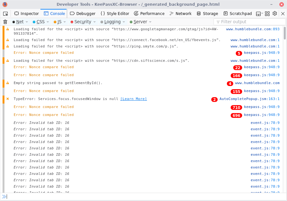This screenshot has height=201, width=287.
Task: Expand the Security filter dropdown arrow
Action: point(94,22)
